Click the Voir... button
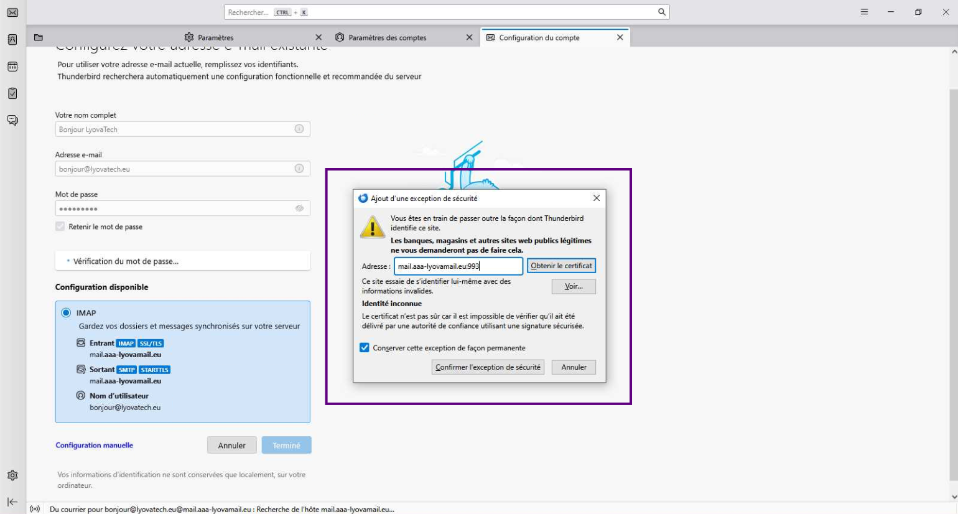This screenshot has height=514, width=958. [574, 286]
